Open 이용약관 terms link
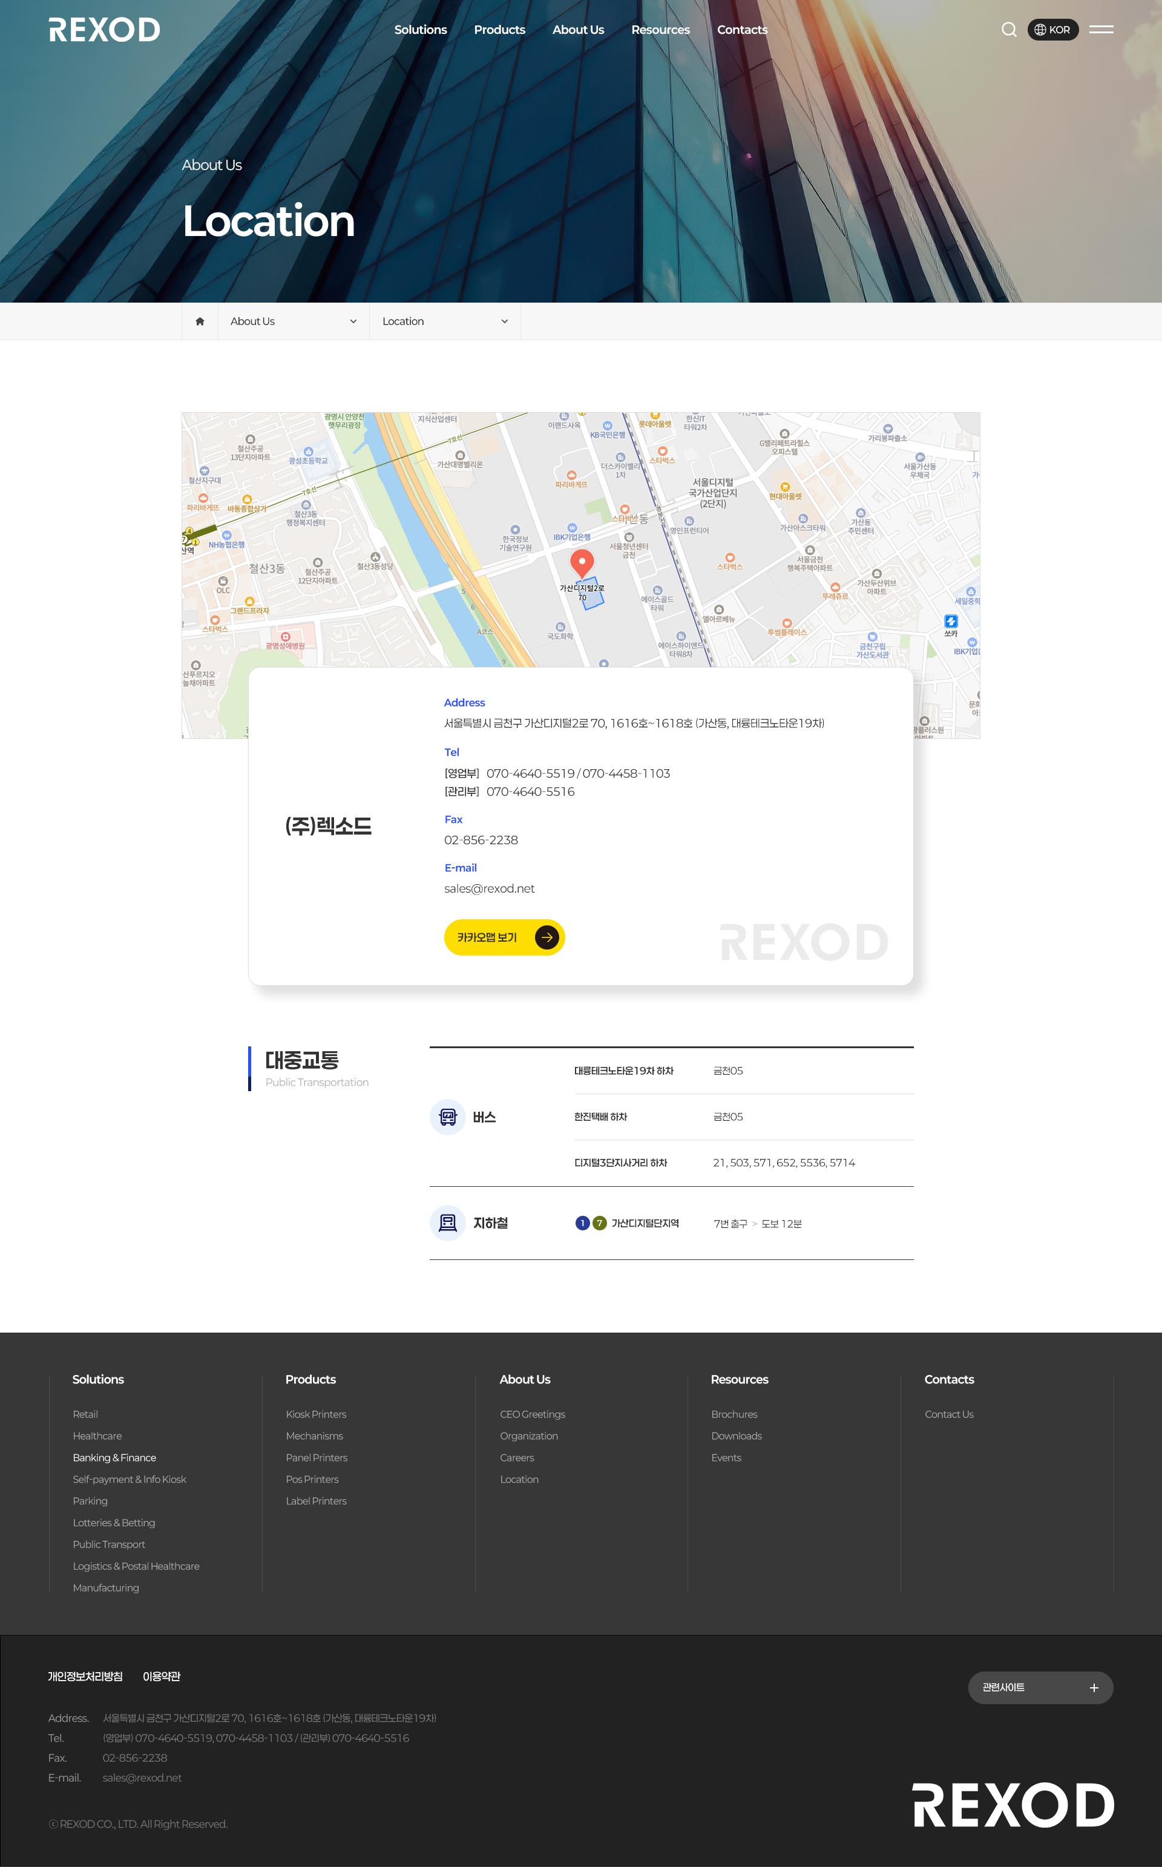This screenshot has width=1162, height=1867. point(162,1676)
